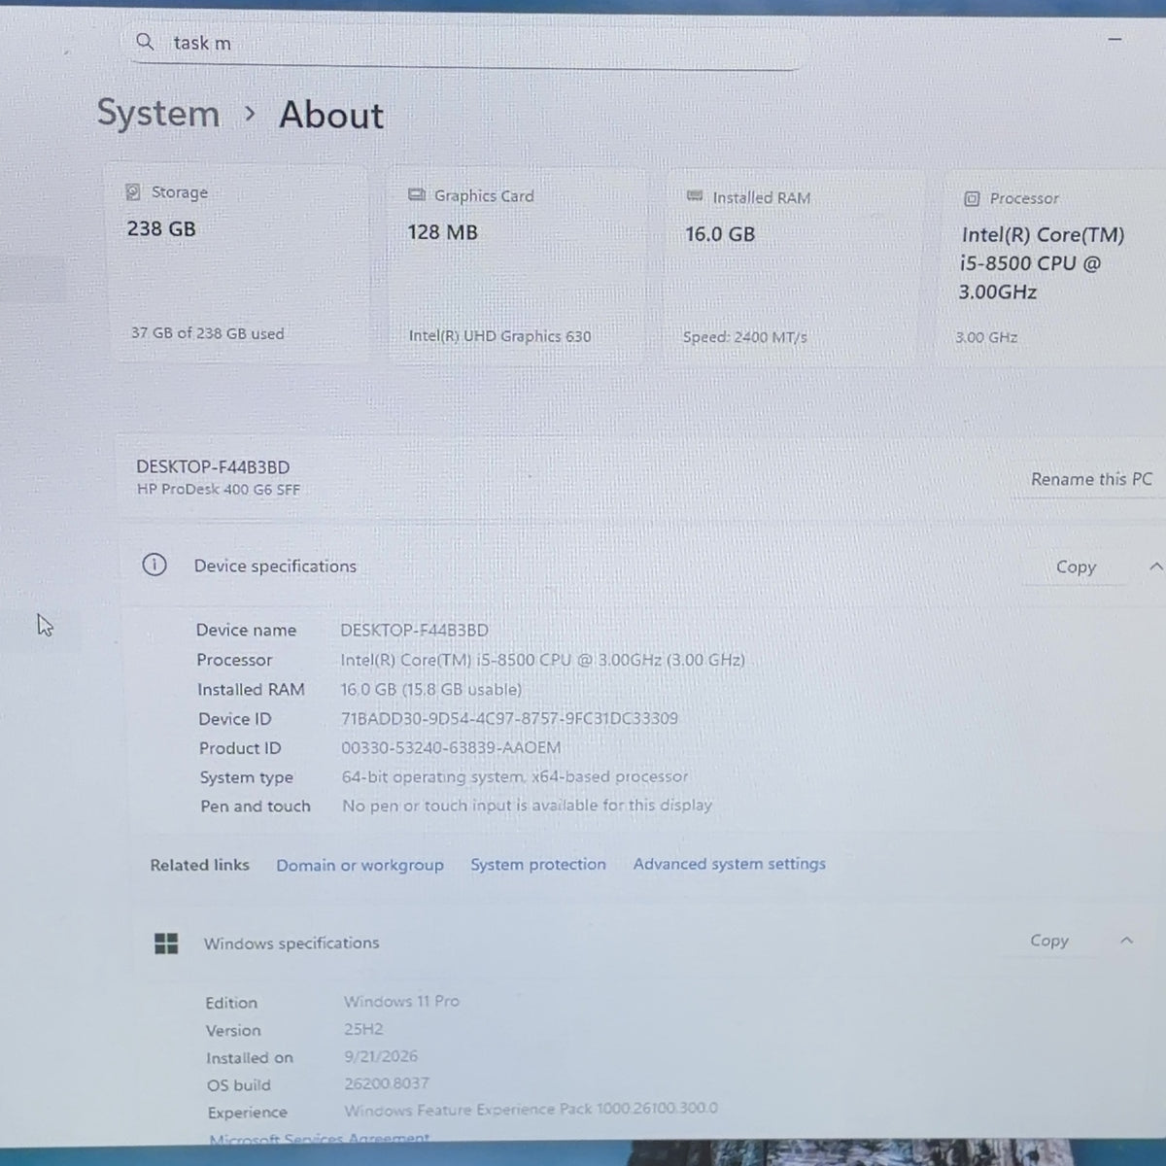
Task: Click the Windows logo icon
Action: point(166,943)
